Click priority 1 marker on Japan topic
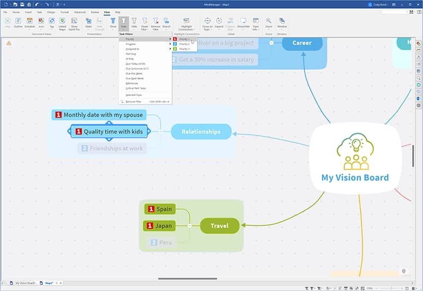The height and width of the screenshot is (291, 423). 150,226
